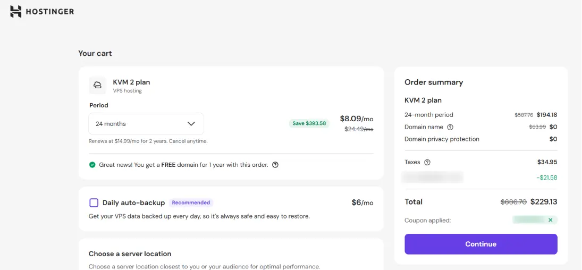
Task: Click the $229.13 total amount
Action: (544, 201)
